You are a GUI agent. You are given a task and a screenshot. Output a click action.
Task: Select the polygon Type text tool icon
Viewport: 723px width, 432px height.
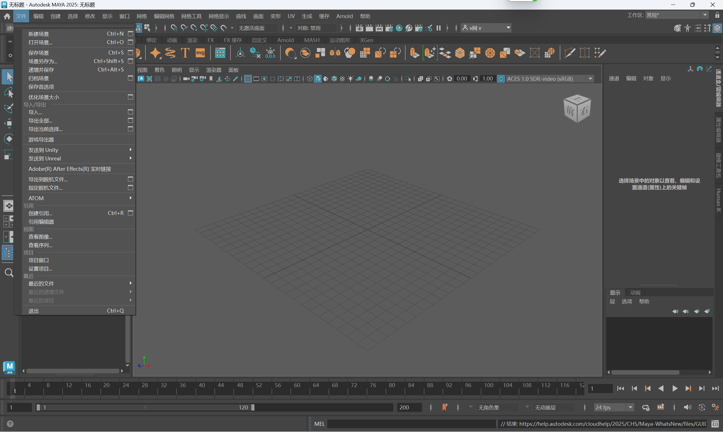[x=185, y=53]
